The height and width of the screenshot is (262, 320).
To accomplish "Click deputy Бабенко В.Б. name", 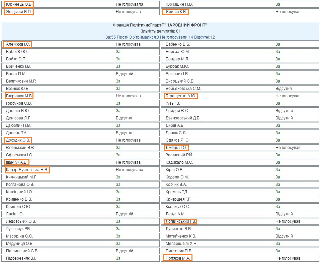I will tap(178, 44).
